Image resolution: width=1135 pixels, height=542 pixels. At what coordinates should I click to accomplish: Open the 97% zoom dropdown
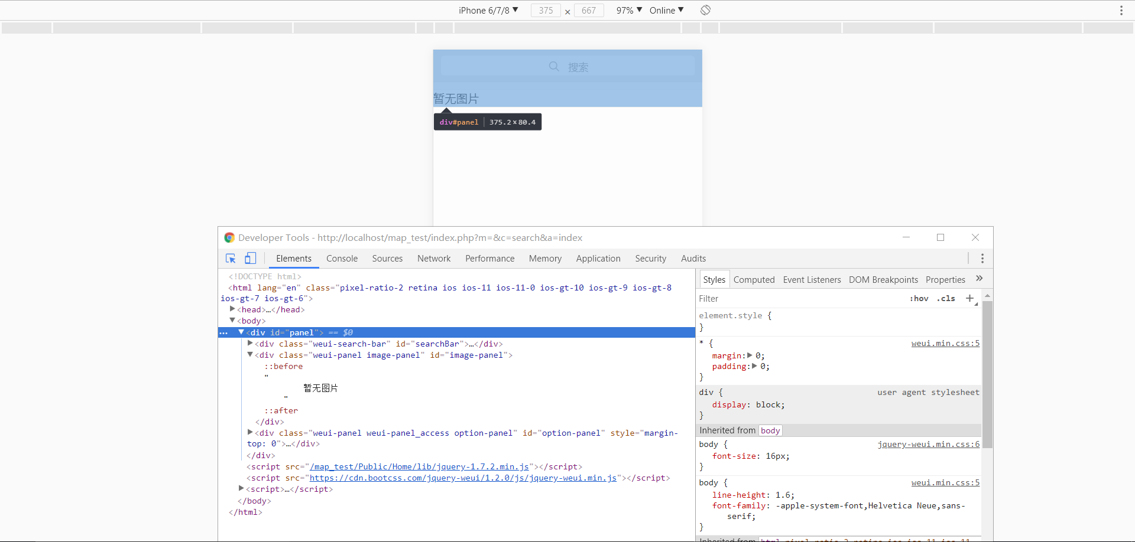click(x=629, y=10)
